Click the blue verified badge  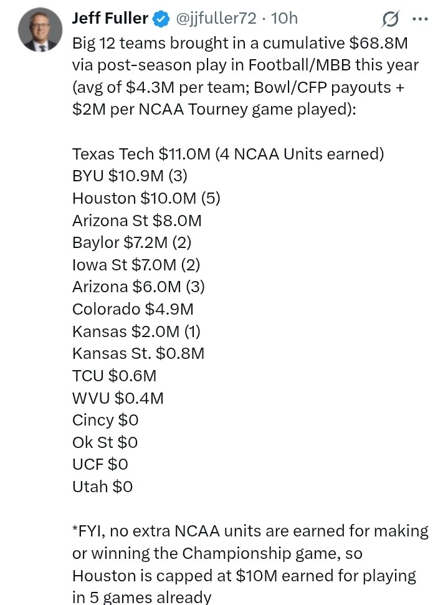tap(161, 19)
